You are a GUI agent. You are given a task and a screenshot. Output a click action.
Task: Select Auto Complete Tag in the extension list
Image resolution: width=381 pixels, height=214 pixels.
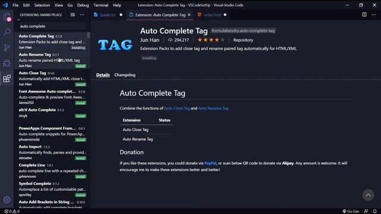52,42
